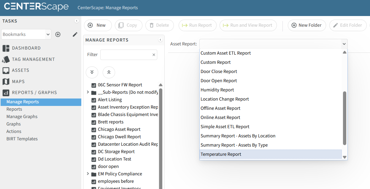
Task: Click the Copy toolbar button
Action: coord(128,25)
